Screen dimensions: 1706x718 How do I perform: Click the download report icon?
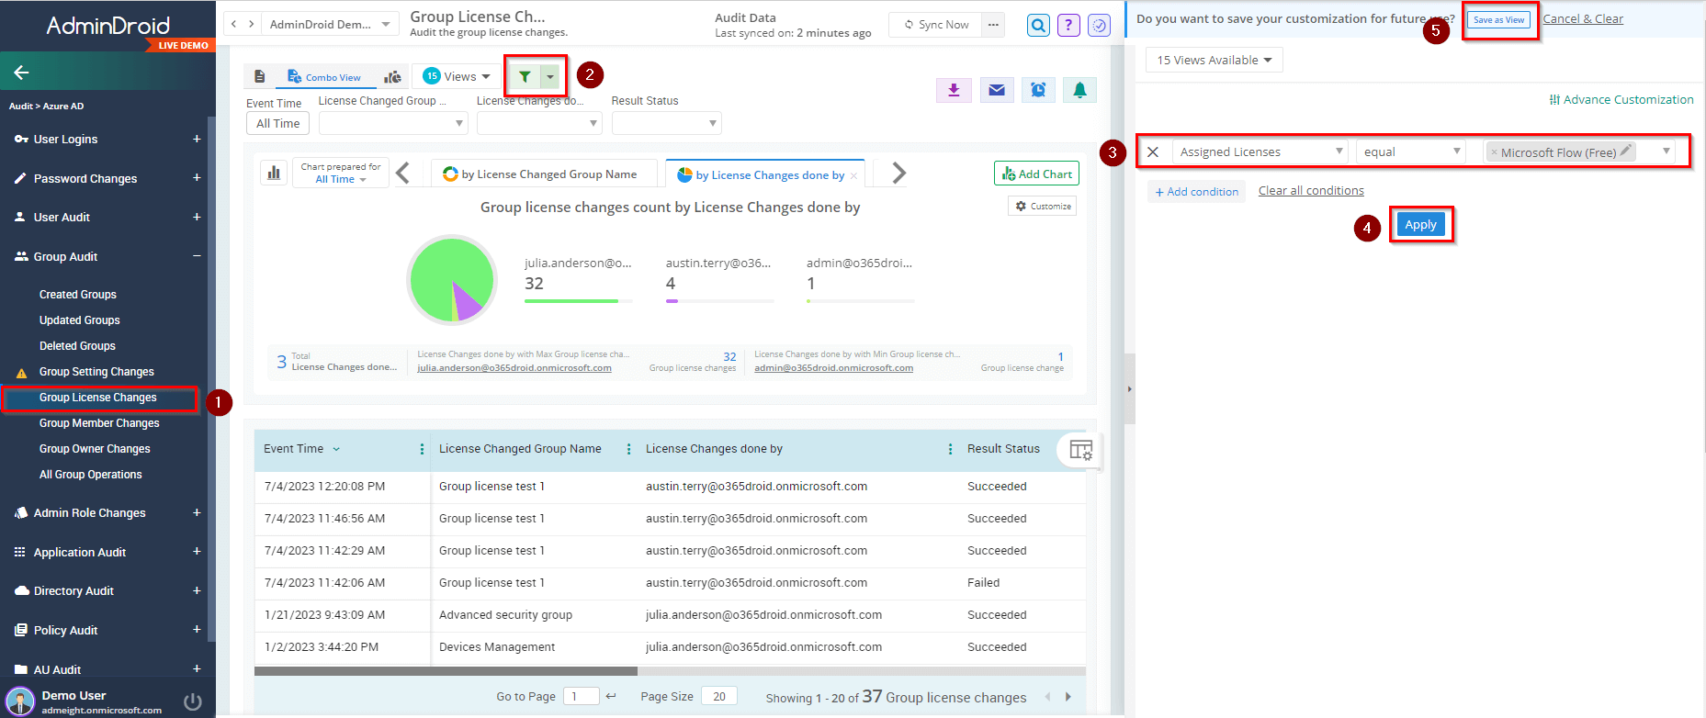(954, 90)
